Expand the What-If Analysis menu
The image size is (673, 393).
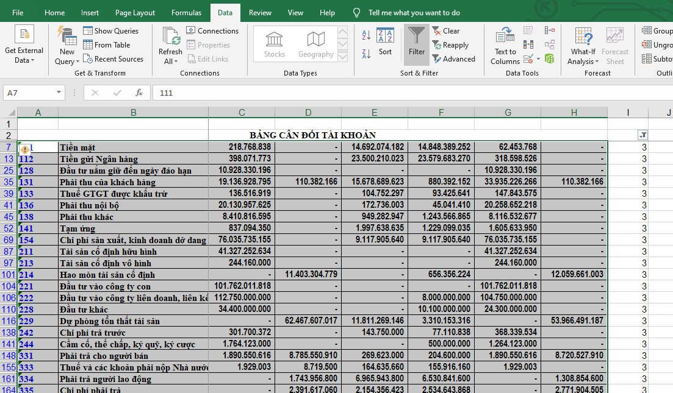coord(583,56)
